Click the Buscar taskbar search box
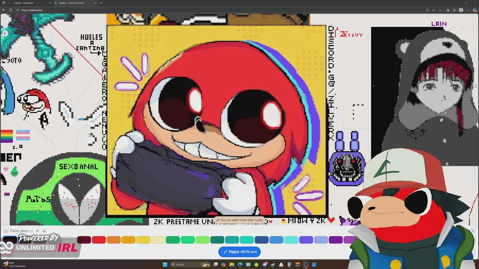Screen dimensions: 479x269 (190, 265)
